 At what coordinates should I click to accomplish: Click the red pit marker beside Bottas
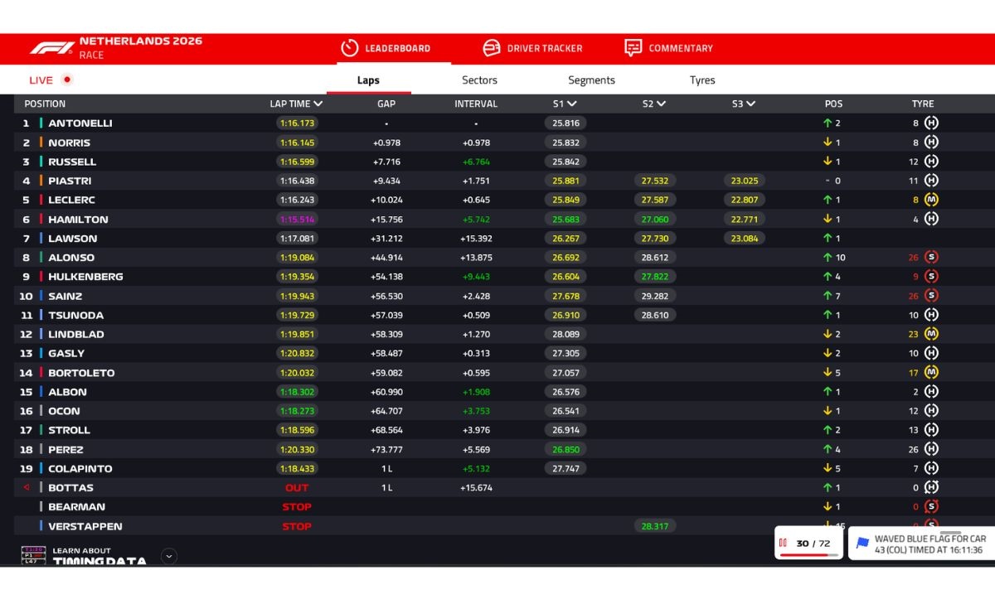click(27, 487)
